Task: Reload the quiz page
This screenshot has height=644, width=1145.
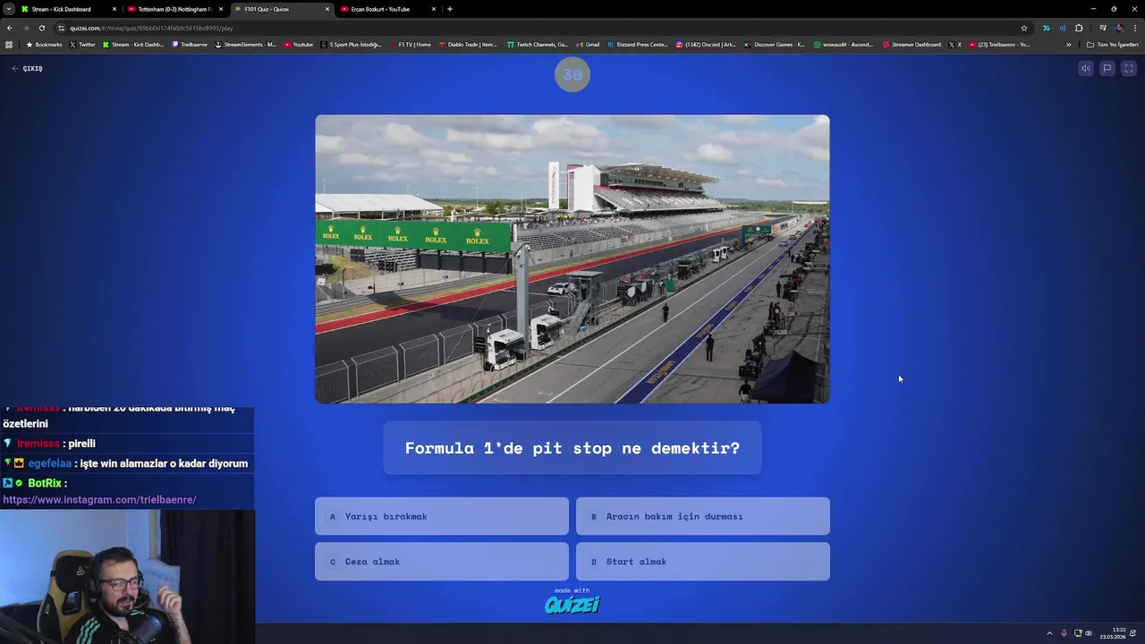Action: 41,28
